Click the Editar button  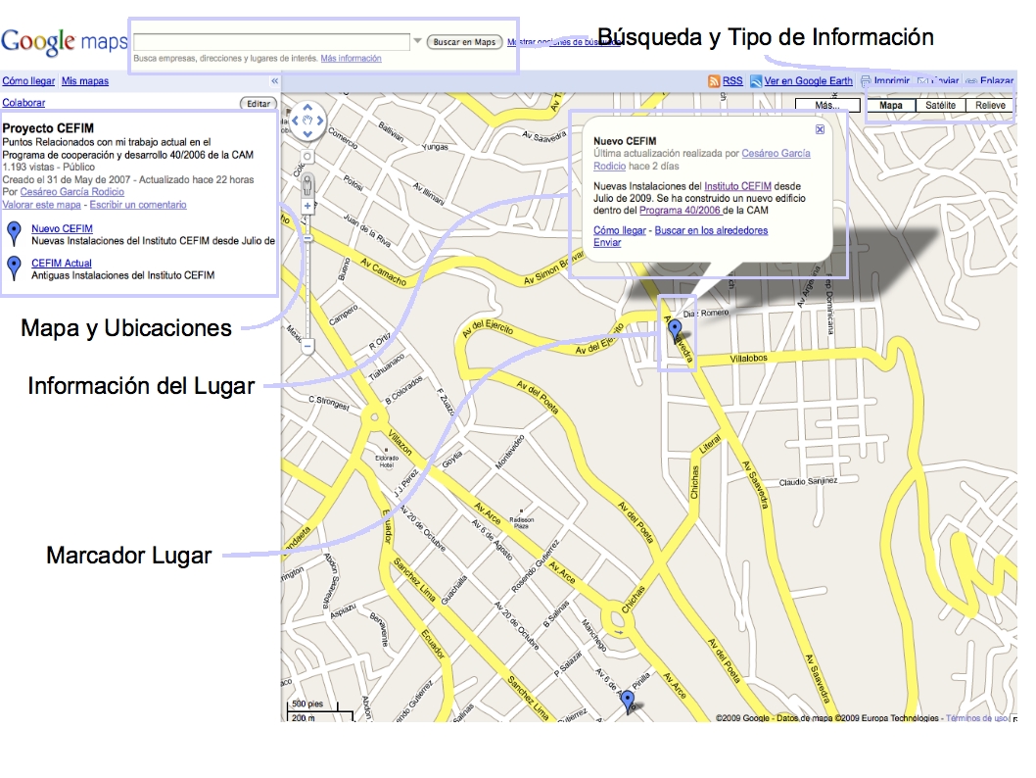(259, 103)
